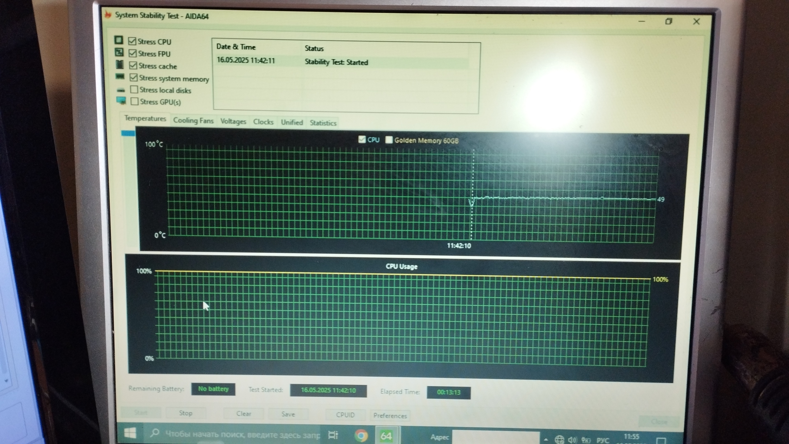This screenshot has width=789, height=444.
Task: Enable Stress local disks checkbox
Action: click(134, 89)
